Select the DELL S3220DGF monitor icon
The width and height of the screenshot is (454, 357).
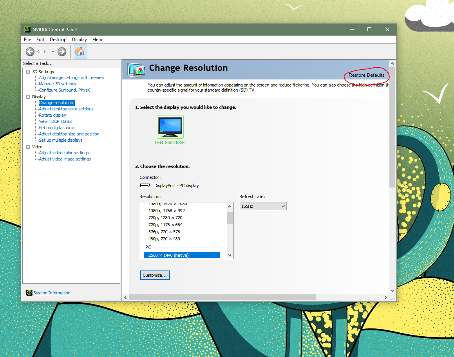pos(170,126)
